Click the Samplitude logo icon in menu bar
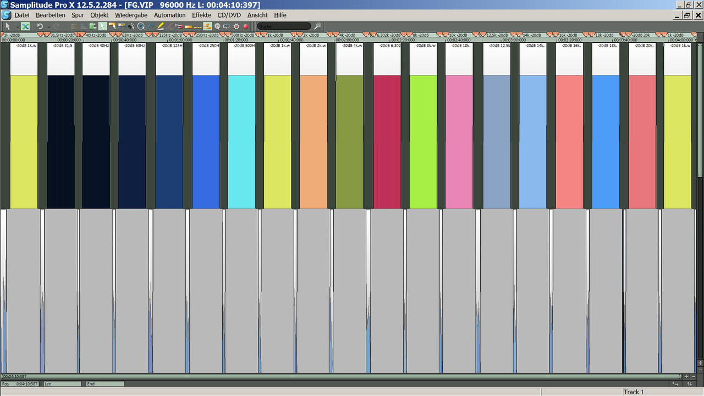The width and height of the screenshot is (704, 396). point(6,15)
